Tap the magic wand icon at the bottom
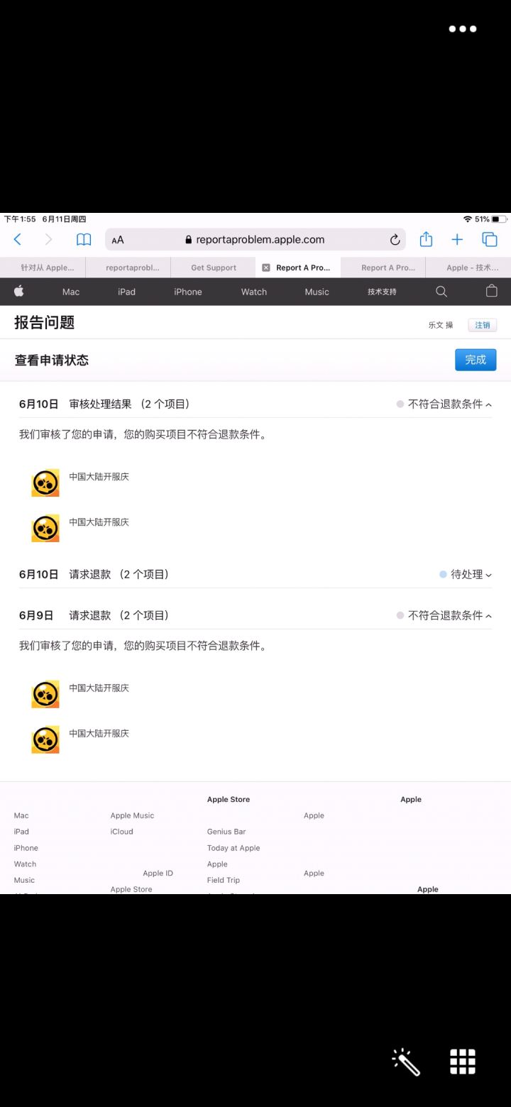511x1107 pixels. [x=406, y=1062]
